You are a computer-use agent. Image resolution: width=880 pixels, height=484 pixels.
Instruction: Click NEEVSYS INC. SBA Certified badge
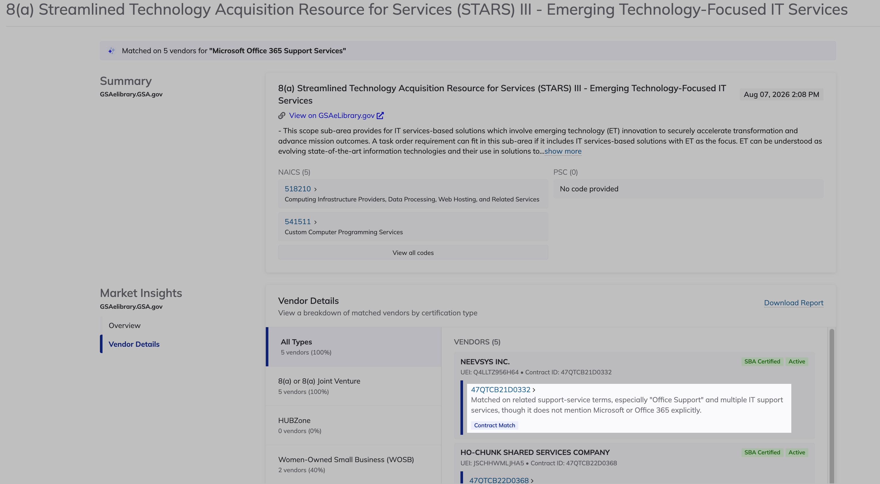pyautogui.click(x=762, y=361)
